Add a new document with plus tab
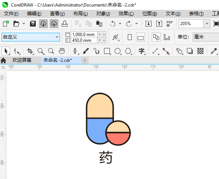 (x=85, y=60)
